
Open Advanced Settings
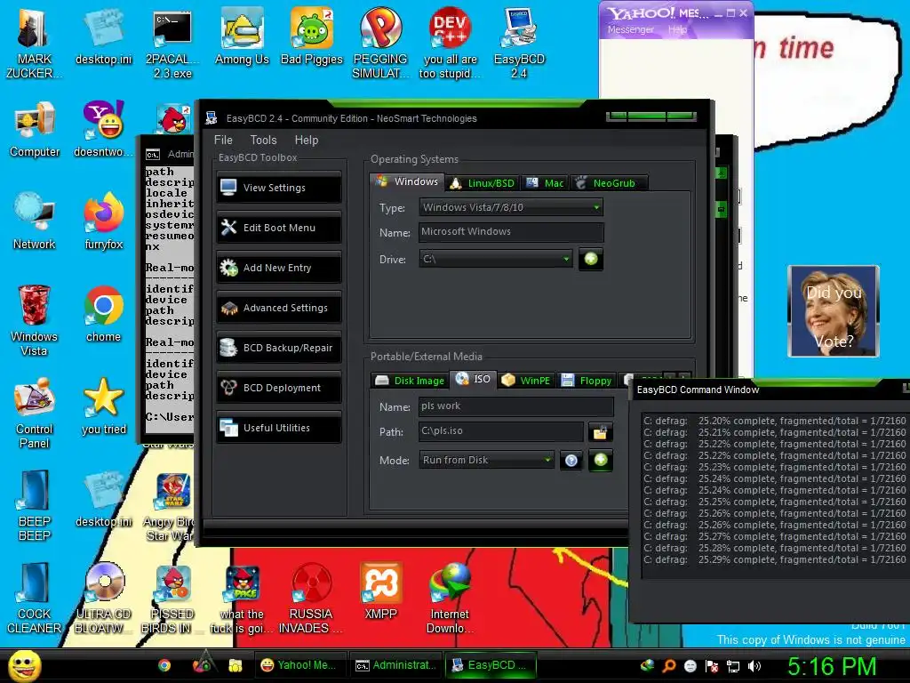pos(278,308)
